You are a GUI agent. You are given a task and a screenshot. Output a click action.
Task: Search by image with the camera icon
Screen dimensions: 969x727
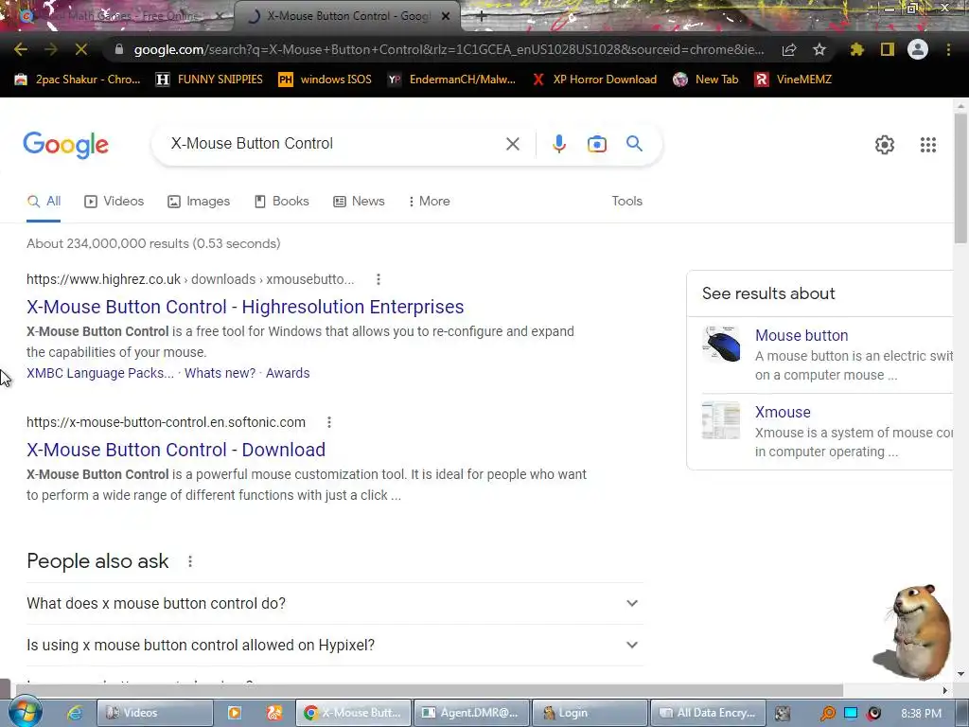tap(597, 144)
